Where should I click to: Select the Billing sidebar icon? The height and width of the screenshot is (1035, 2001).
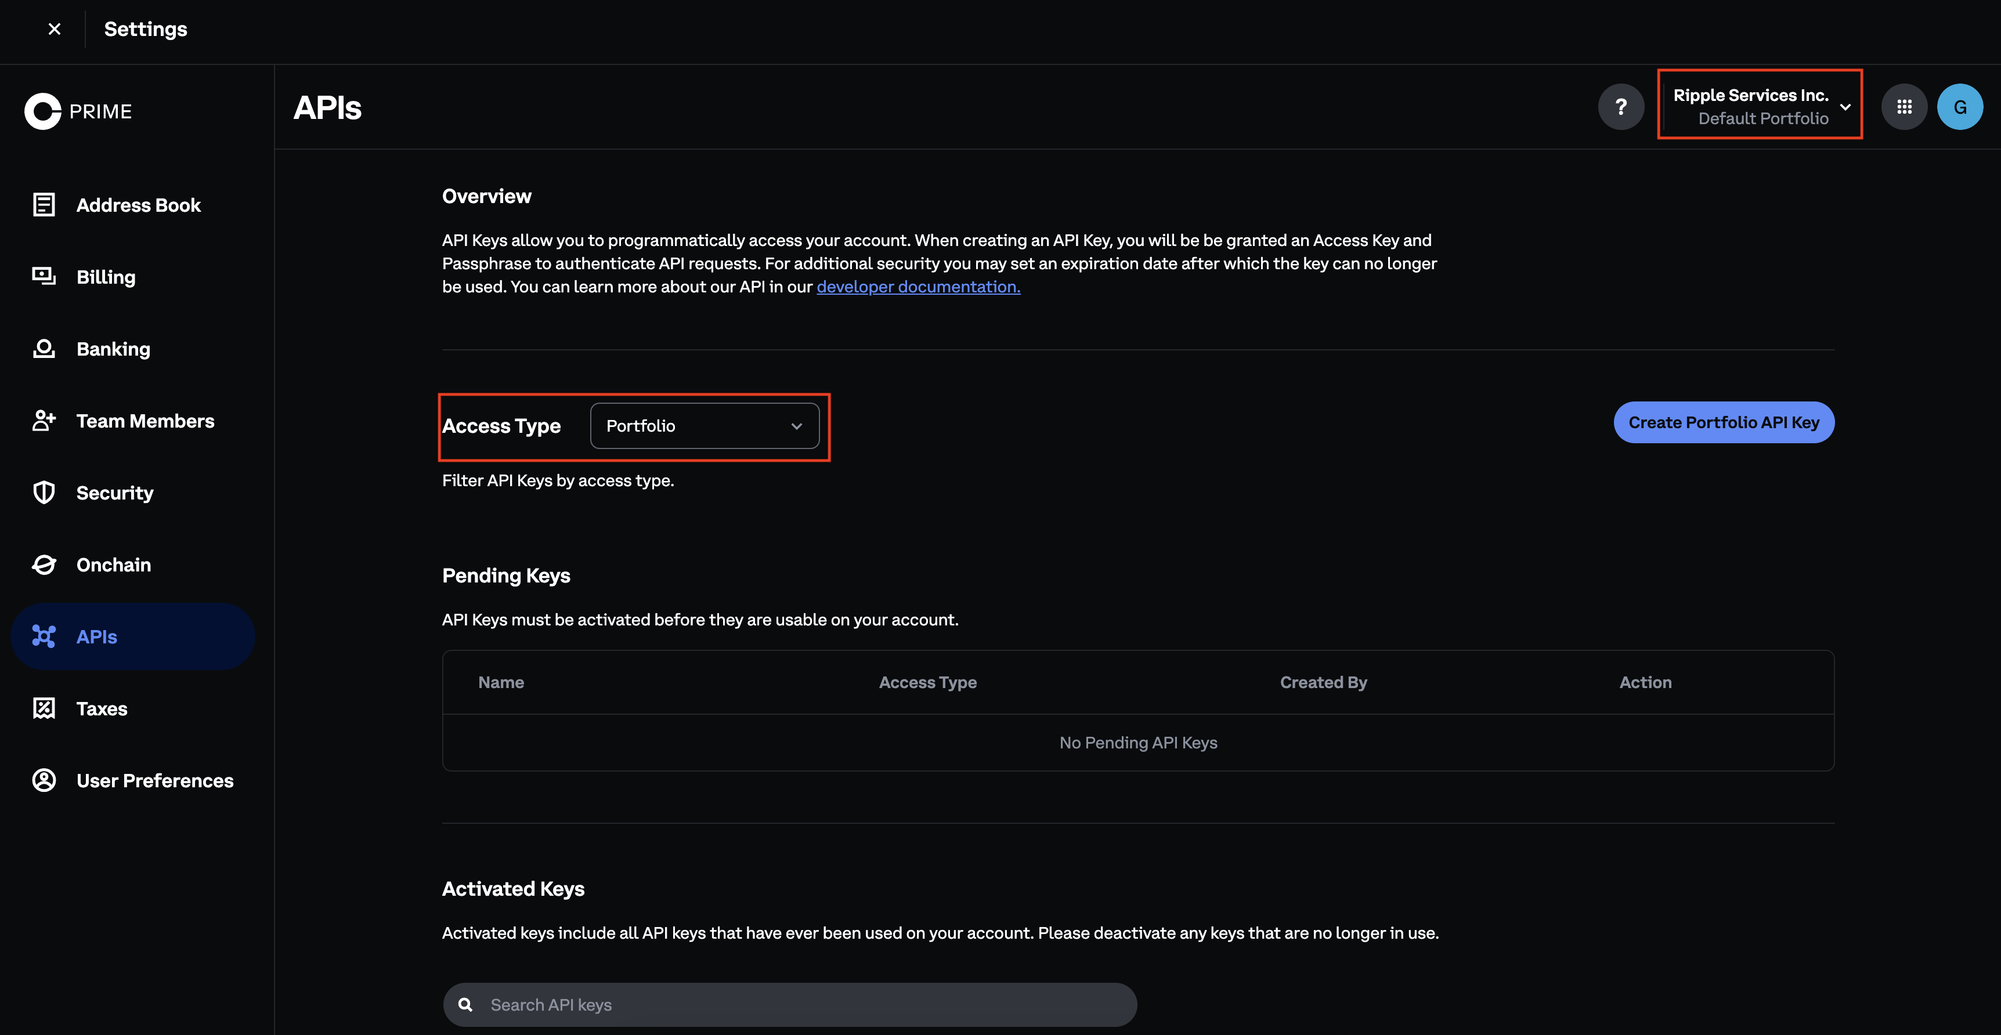pos(44,276)
